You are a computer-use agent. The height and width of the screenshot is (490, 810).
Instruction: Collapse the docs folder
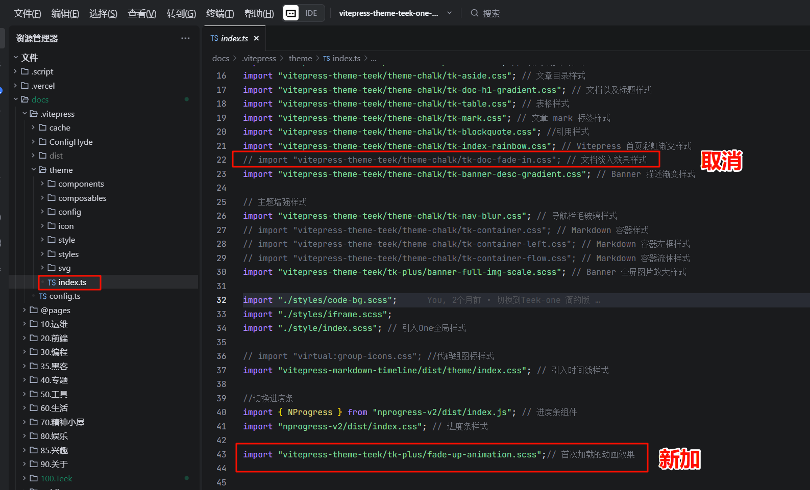(15, 99)
